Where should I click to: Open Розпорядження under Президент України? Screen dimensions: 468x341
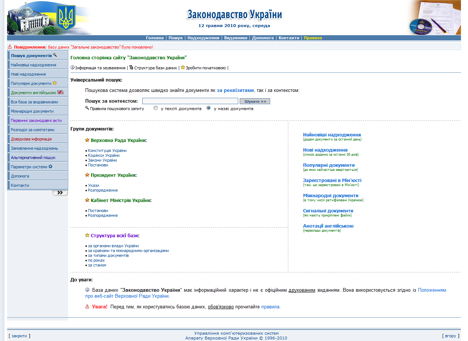[x=103, y=190]
